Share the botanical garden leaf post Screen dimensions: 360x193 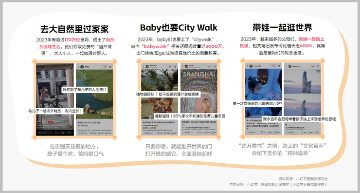[x=175, y=66]
